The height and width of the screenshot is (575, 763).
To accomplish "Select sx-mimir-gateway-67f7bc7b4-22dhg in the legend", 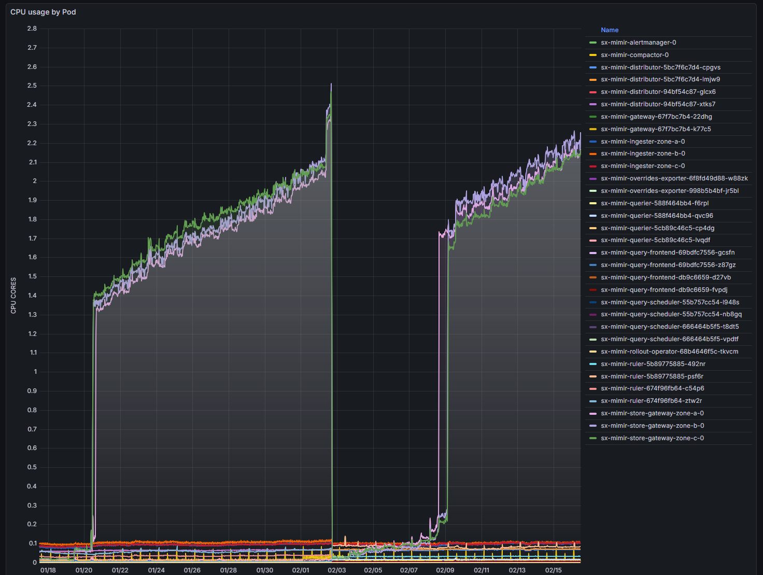I will pyautogui.click(x=656, y=117).
